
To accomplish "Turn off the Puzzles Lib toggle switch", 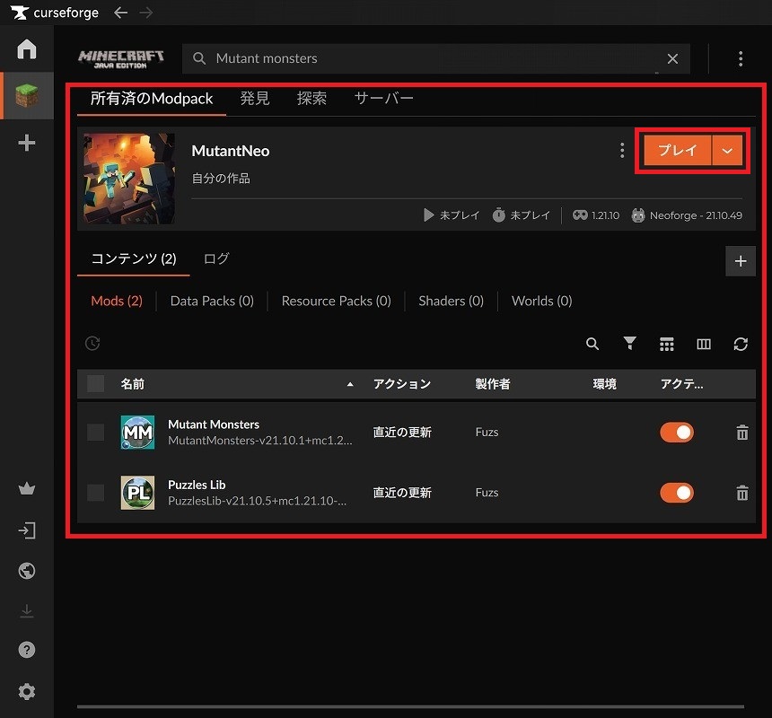I will (x=677, y=493).
